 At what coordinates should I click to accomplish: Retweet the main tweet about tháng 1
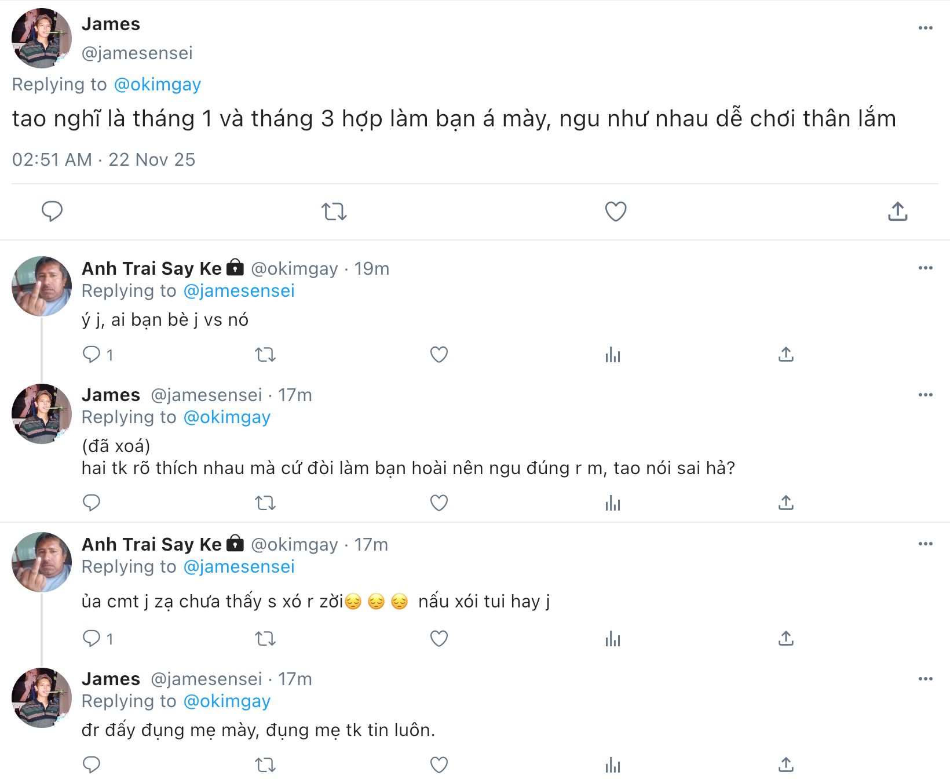pyautogui.click(x=334, y=212)
